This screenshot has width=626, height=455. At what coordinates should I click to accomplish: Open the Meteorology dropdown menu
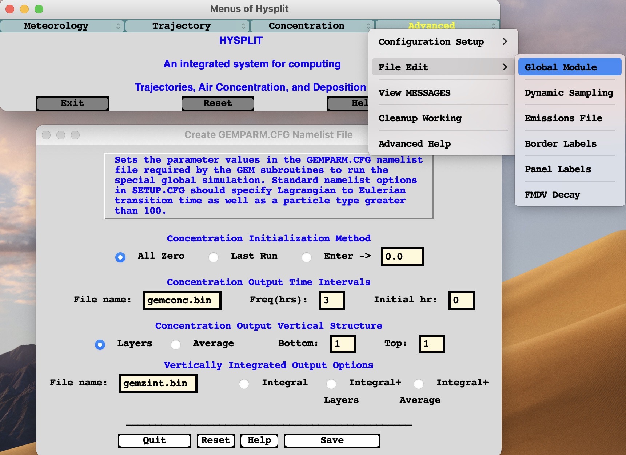(61, 26)
